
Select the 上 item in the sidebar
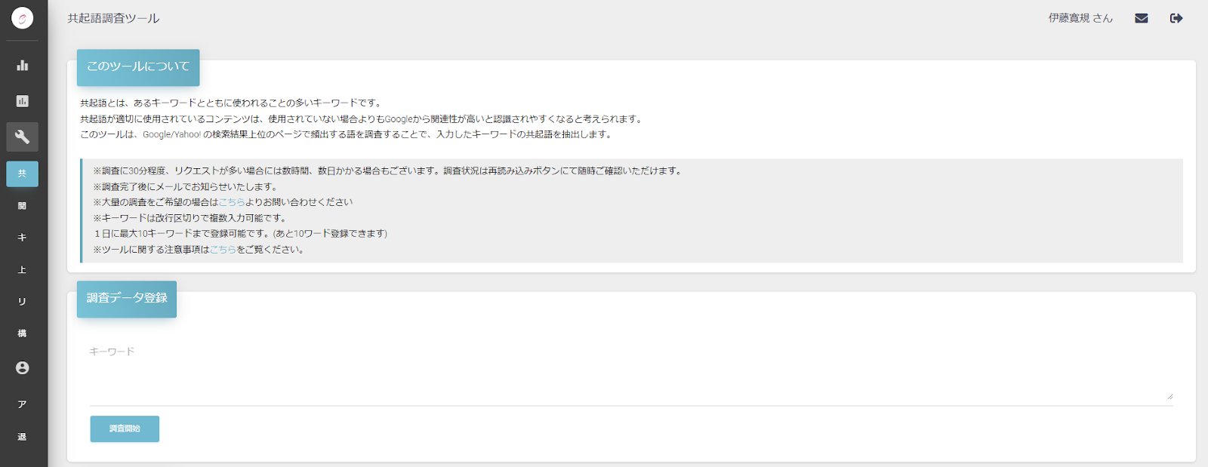(x=23, y=269)
